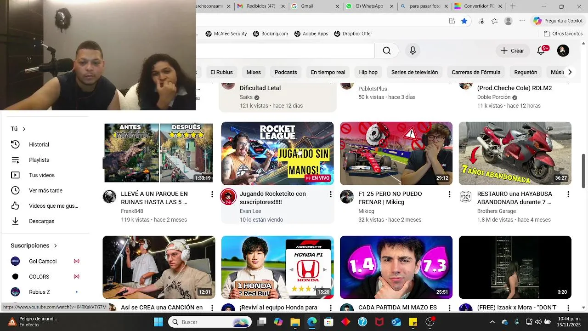Click Pregunta a Copilot button
The image size is (588, 331).
(558, 21)
